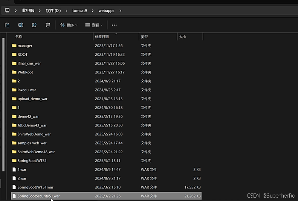This screenshot has height=201, width=298.
Task: Select the SpringBootSecurity51.war file icon
Action: (x=14, y=196)
